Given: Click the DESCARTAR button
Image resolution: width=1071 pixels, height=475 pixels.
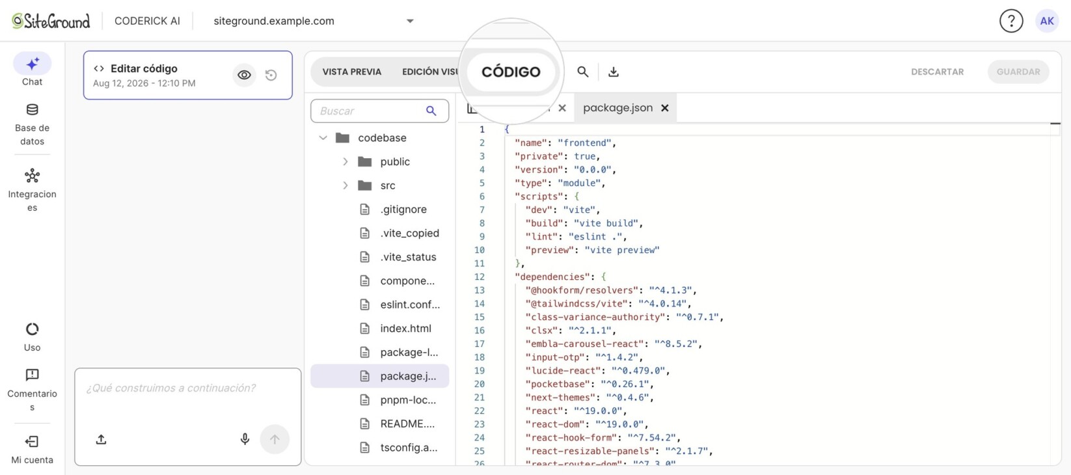Looking at the screenshot, I should click(938, 72).
